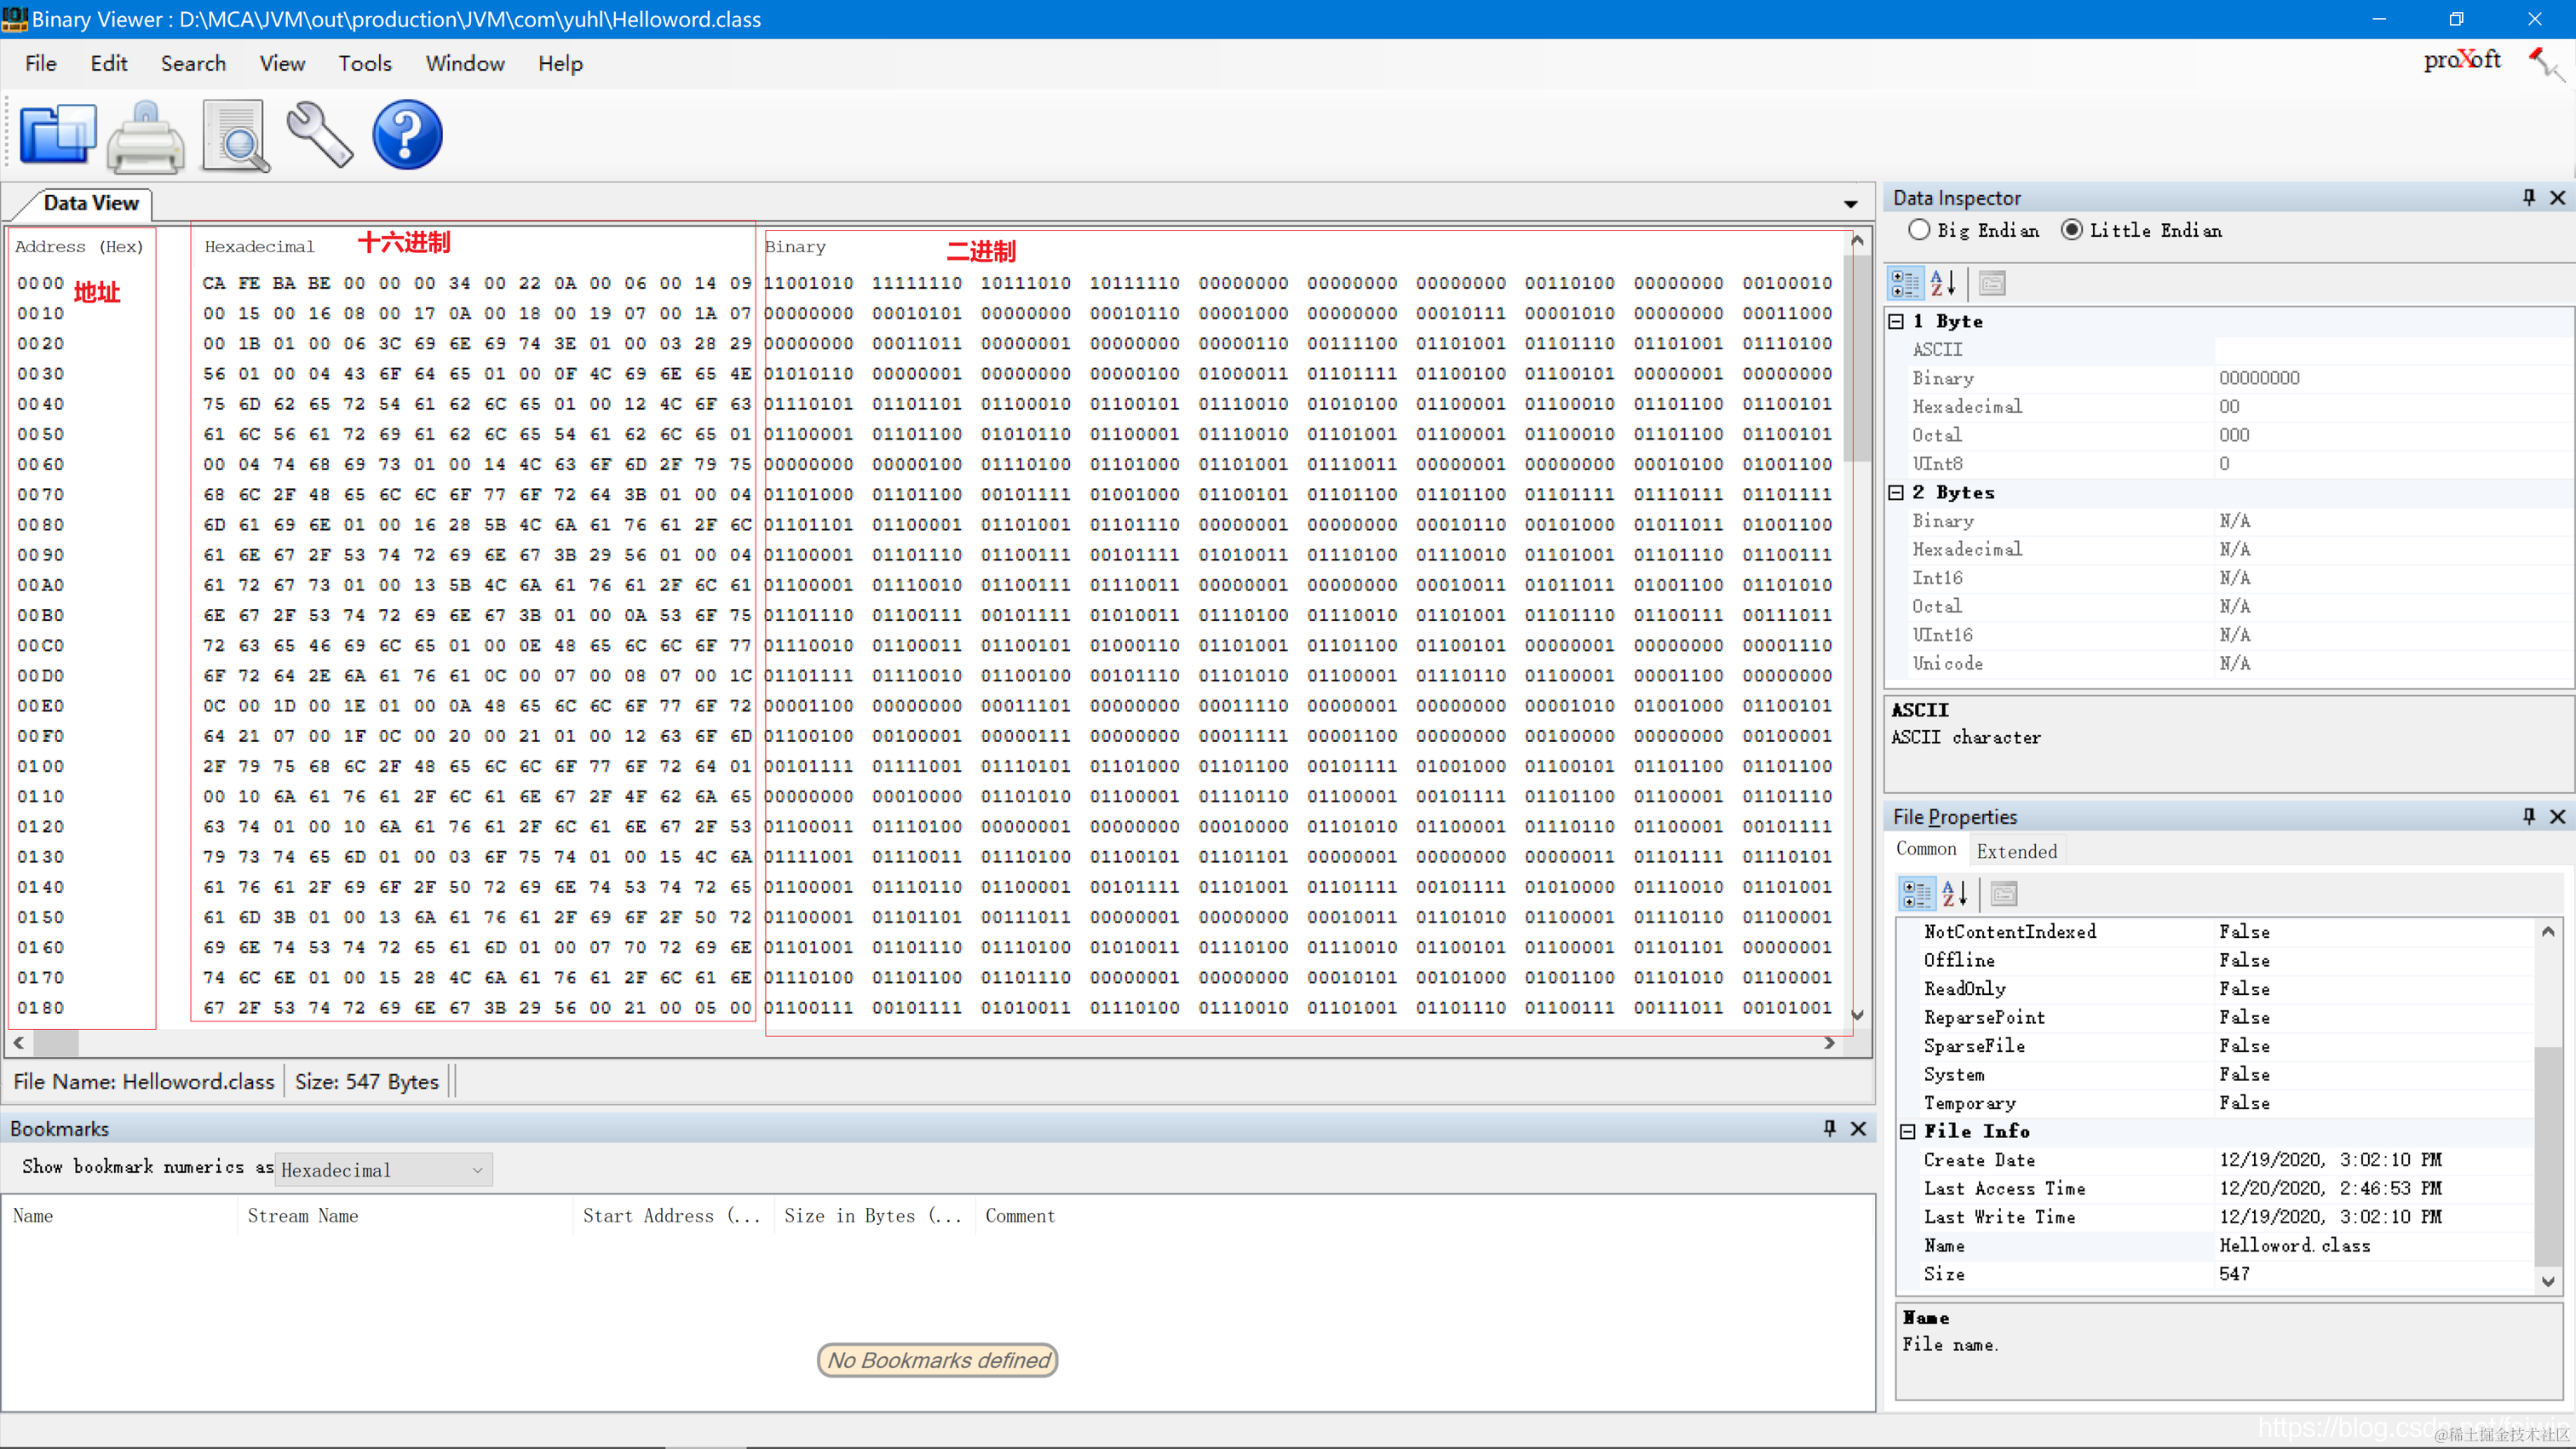The image size is (2576, 1449).
Task: Open the Tools menu
Action: (364, 64)
